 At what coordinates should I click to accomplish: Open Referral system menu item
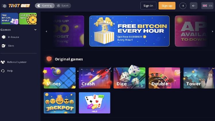[17, 62]
